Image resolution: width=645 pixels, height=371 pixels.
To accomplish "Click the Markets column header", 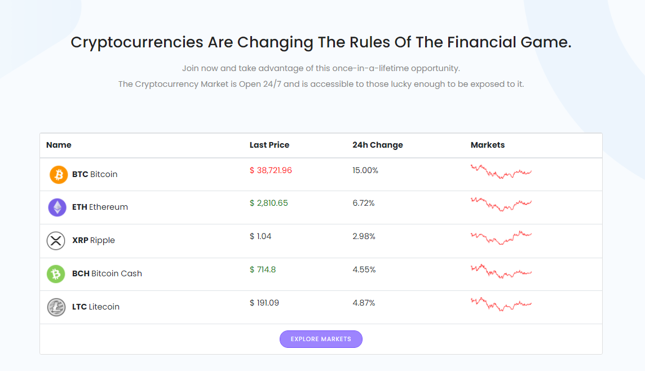I will (488, 145).
